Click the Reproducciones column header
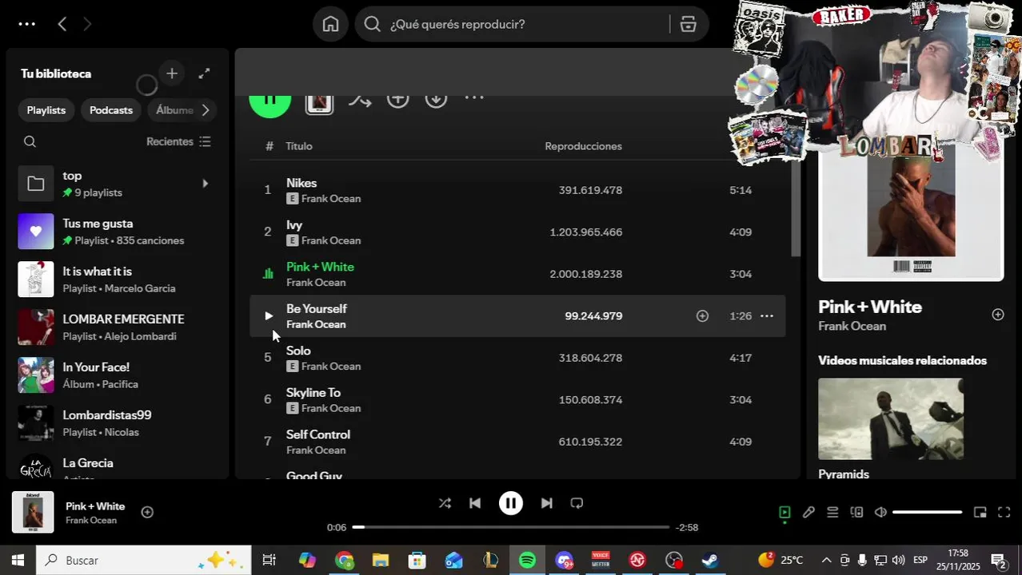The height and width of the screenshot is (575, 1022). click(x=583, y=146)
